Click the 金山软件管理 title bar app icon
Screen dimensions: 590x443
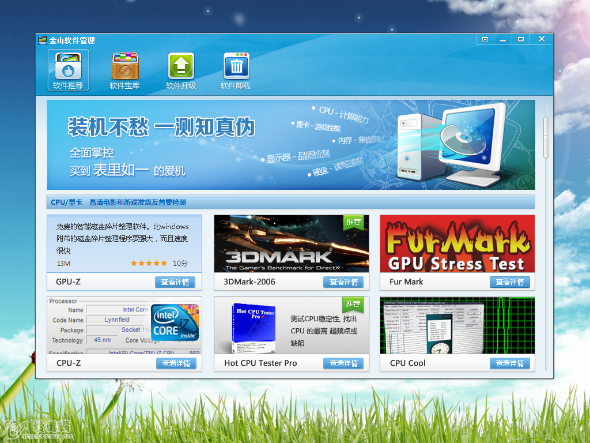[43, 40]
